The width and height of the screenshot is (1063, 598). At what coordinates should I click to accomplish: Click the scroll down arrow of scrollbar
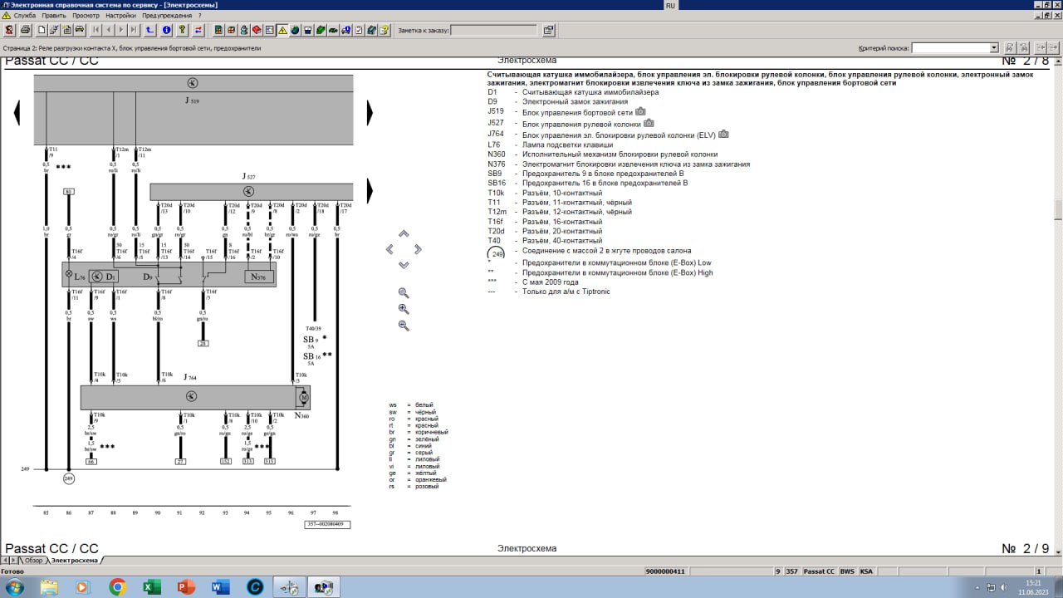coord(1058,551)
